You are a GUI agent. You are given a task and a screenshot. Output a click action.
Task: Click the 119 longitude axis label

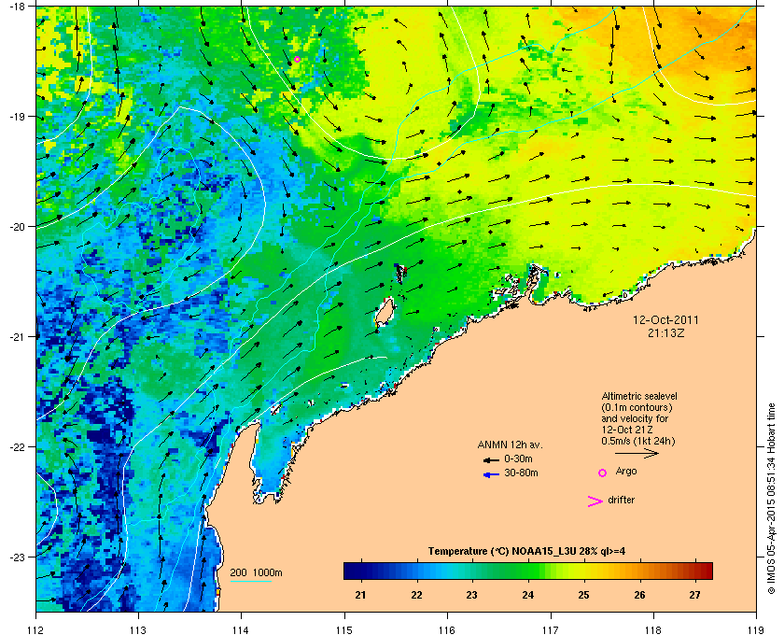(756, 630)
